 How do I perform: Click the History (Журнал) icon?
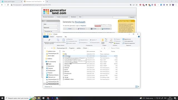[117, 43]
